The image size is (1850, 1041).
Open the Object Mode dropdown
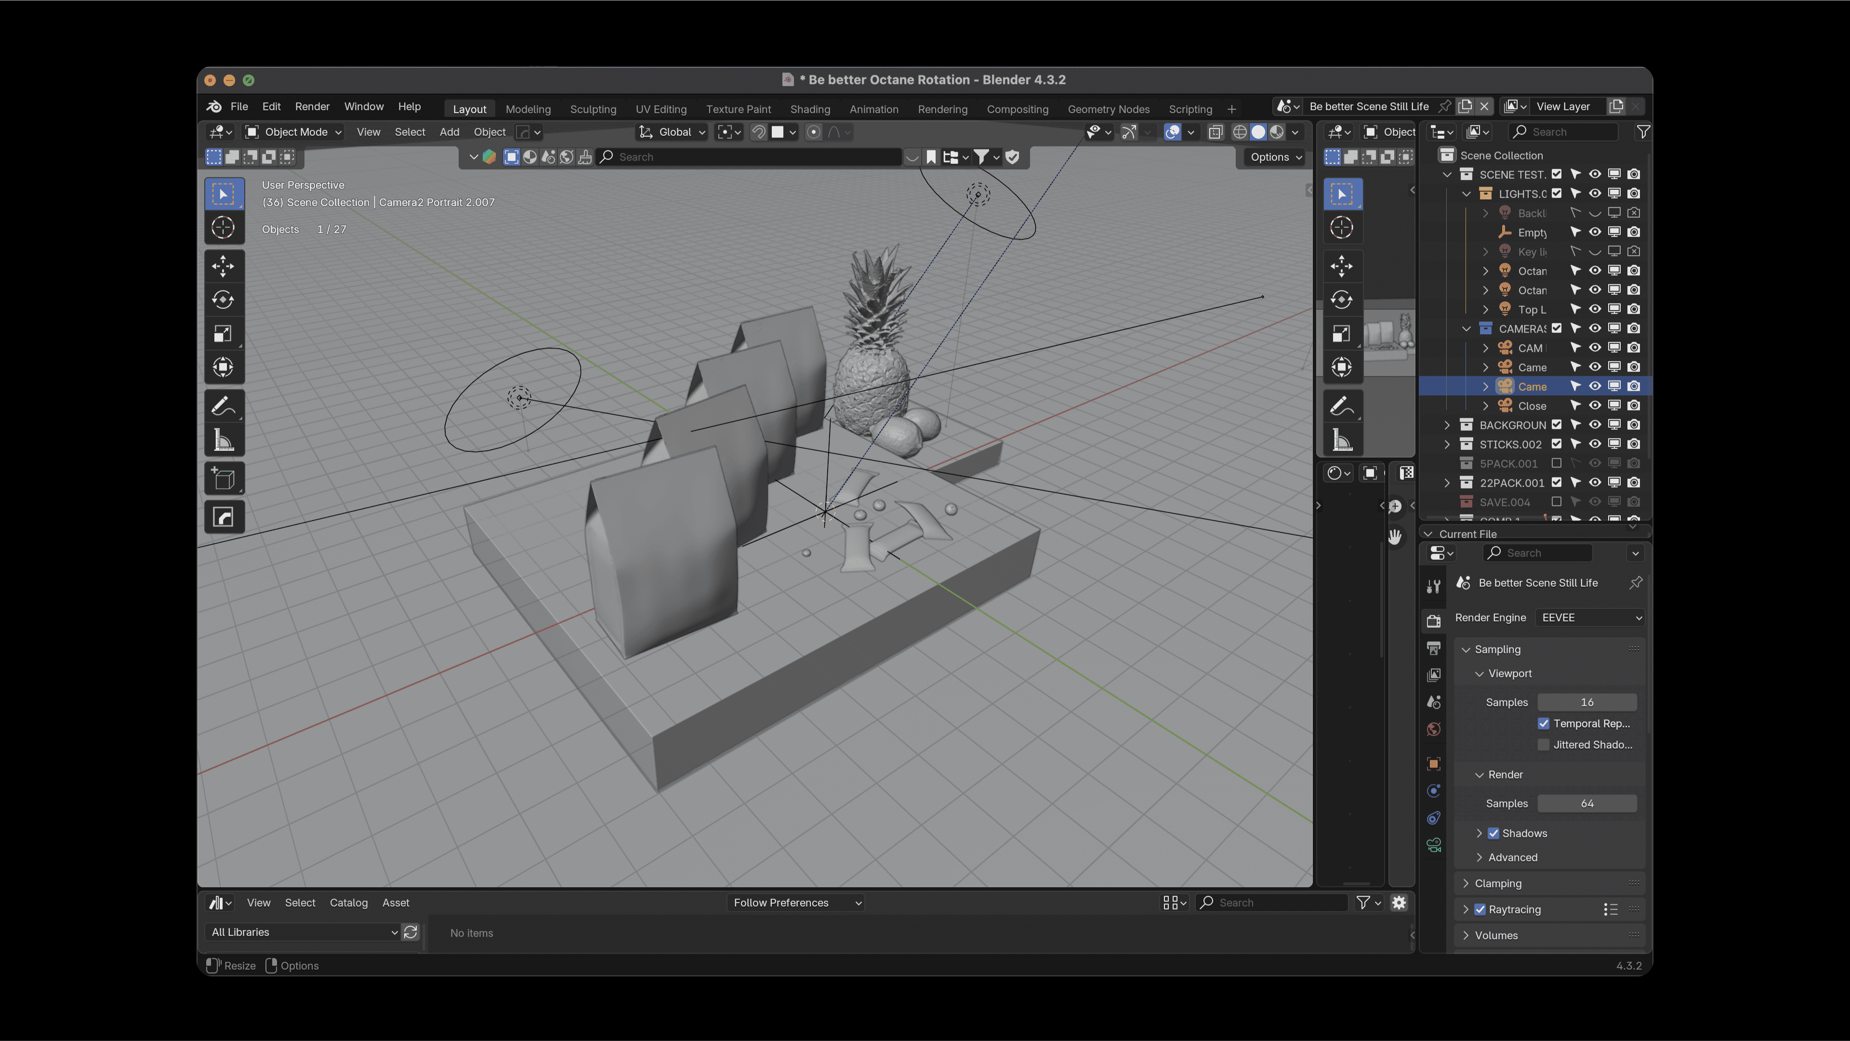293,132
